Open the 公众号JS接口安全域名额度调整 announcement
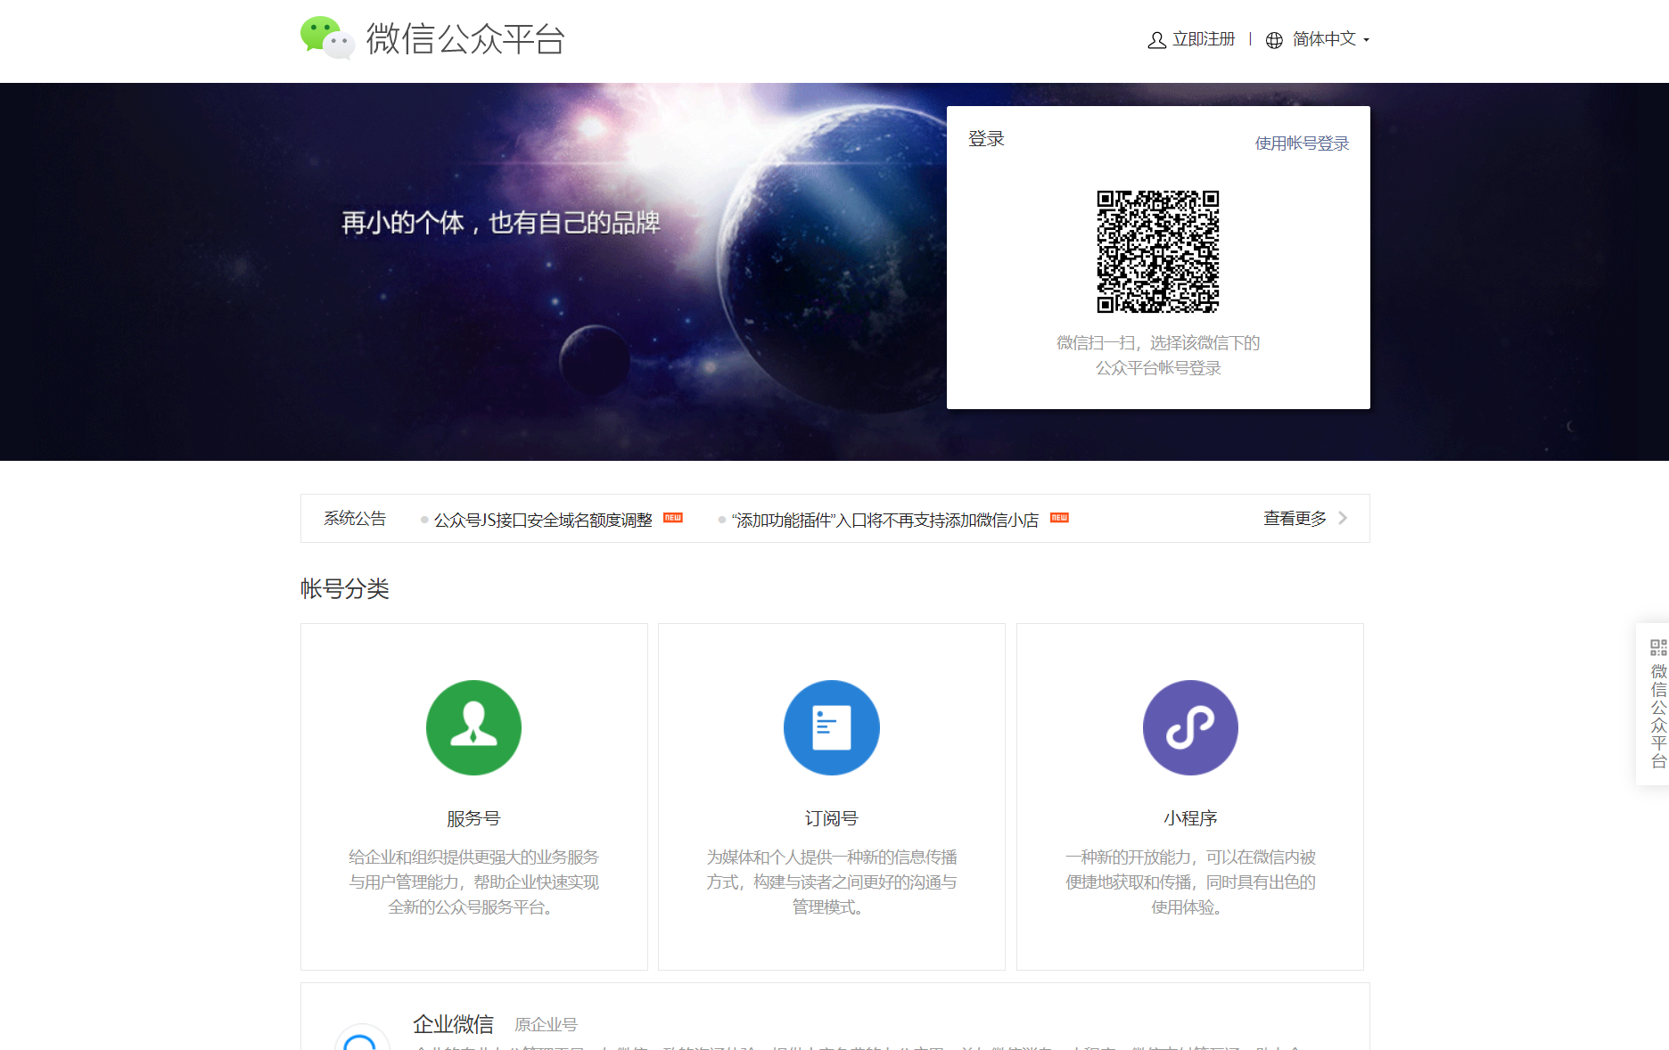 pos(544,517)
